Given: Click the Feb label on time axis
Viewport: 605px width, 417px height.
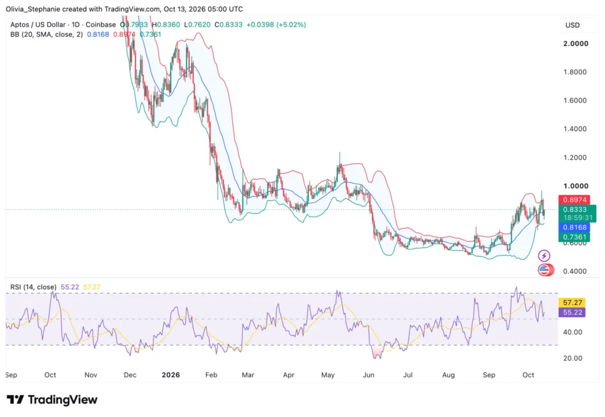Looking at the screenshot, I should click(x=212, y=375).
